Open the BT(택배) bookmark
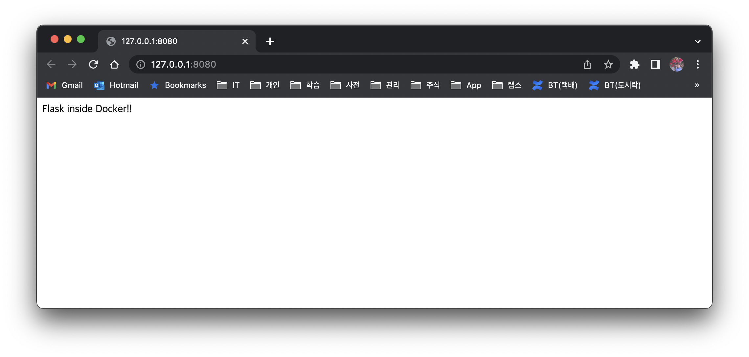 click(x=555, y=85)
